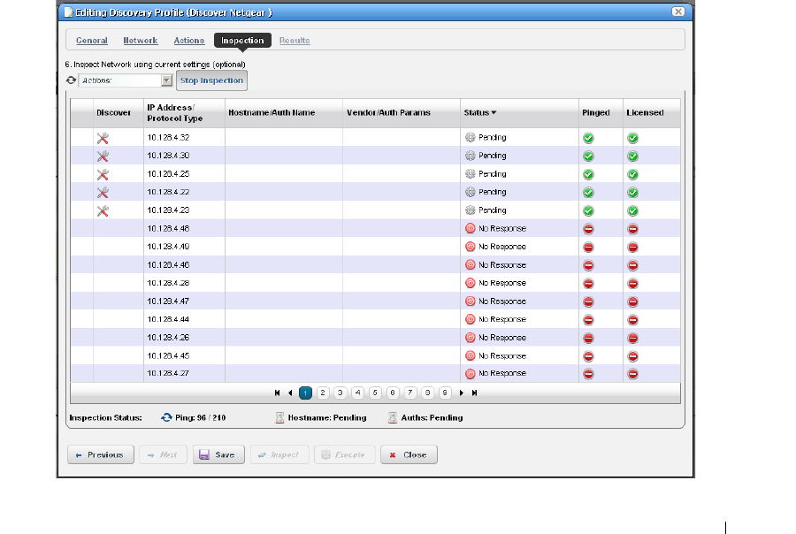Click the discover wrench icon for 10.128.4.22
The width and height of the screenshot is (796, 534).
coord(103,193)
